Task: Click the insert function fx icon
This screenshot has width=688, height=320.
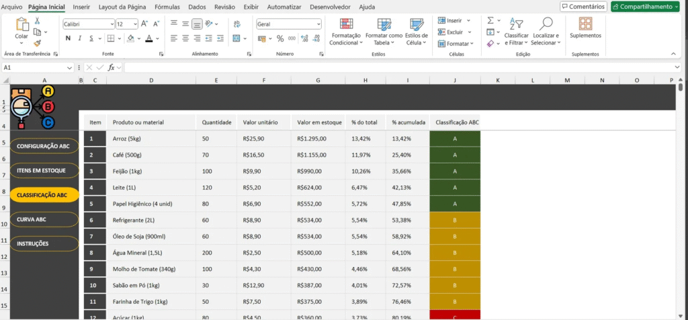Action: click(x=112, y=68)
